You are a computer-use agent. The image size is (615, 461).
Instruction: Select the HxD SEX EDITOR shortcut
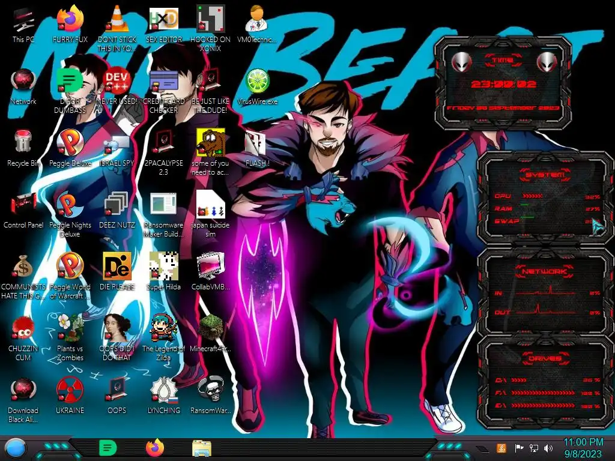(163, 19)
